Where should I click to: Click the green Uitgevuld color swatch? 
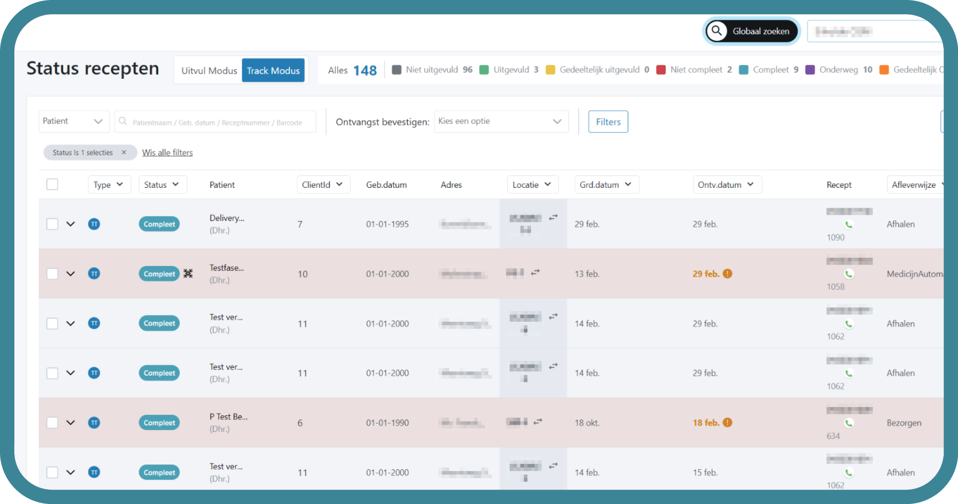tap(484, 70)
